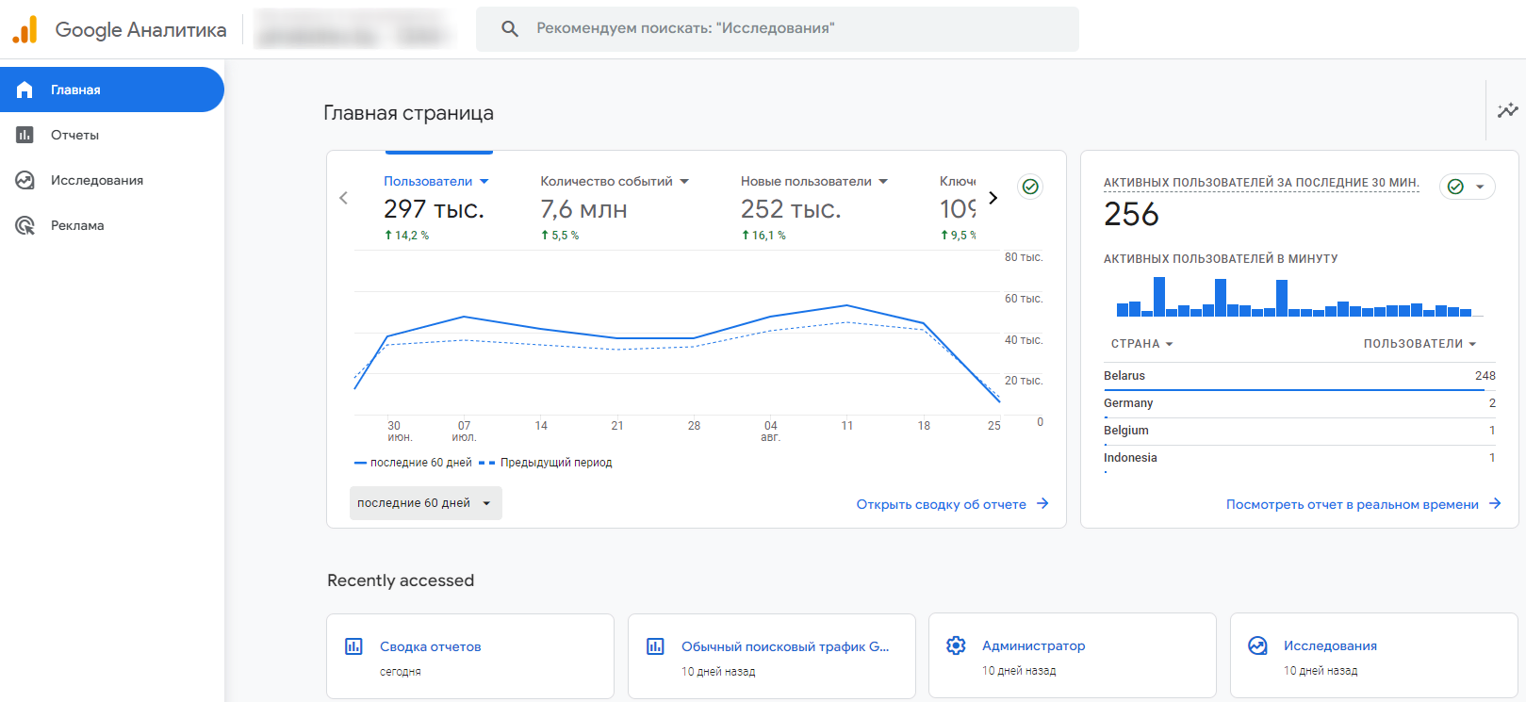Click the Администратор gear icon
Screen dimensions: 1526x702
click(x=956, y=645)
